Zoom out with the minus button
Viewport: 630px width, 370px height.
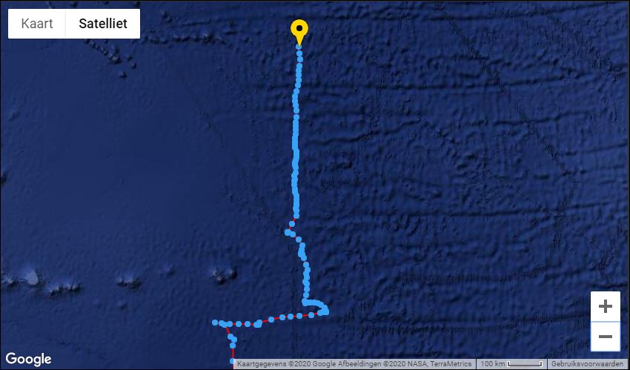(x=605, y=337)
